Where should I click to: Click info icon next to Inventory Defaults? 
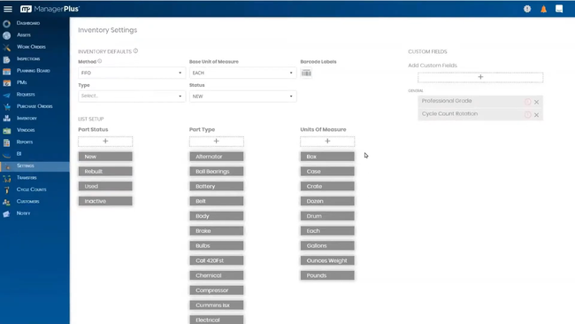[135, 51]
